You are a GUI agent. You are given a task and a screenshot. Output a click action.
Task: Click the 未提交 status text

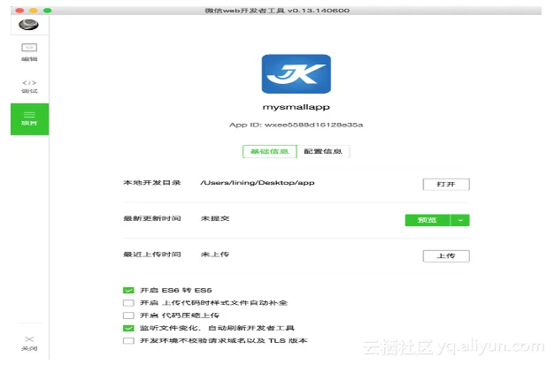pos(215,218)
